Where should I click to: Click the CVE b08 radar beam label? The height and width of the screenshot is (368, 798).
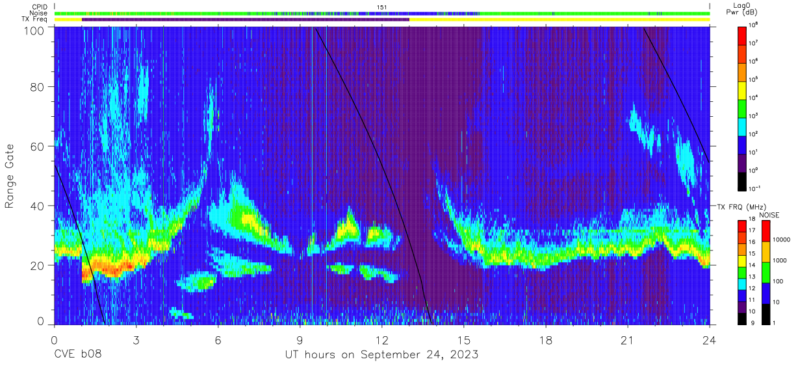pos(77,355)
